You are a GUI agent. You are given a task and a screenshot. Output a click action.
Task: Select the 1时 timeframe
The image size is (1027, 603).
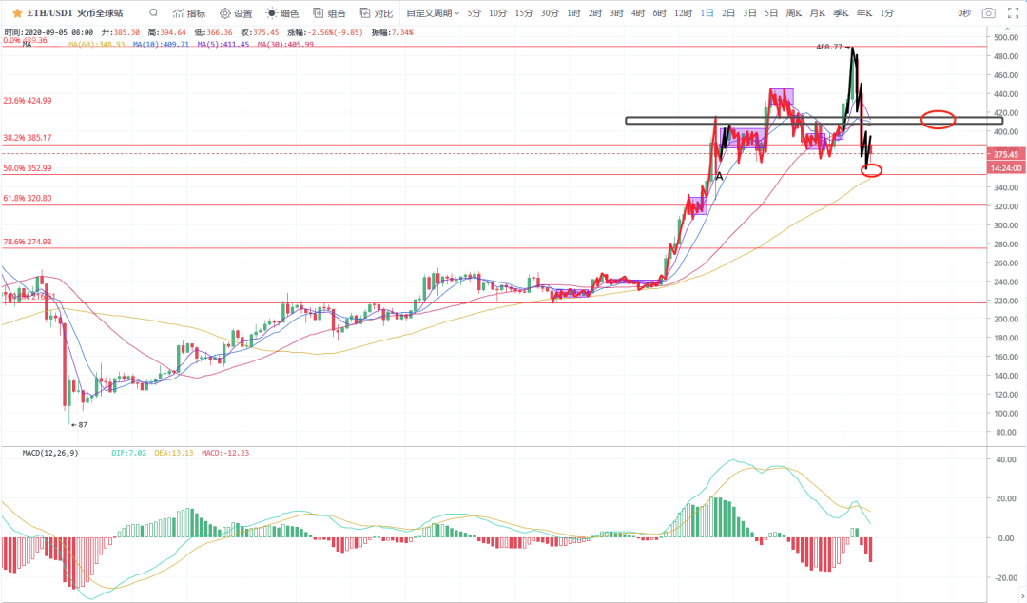click(573, 13)
